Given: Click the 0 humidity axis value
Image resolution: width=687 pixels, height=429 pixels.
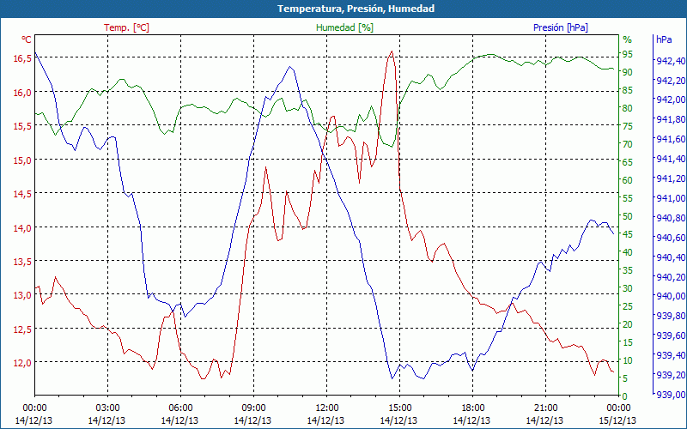Looking at the screenshot, I should tap(625, 396).
